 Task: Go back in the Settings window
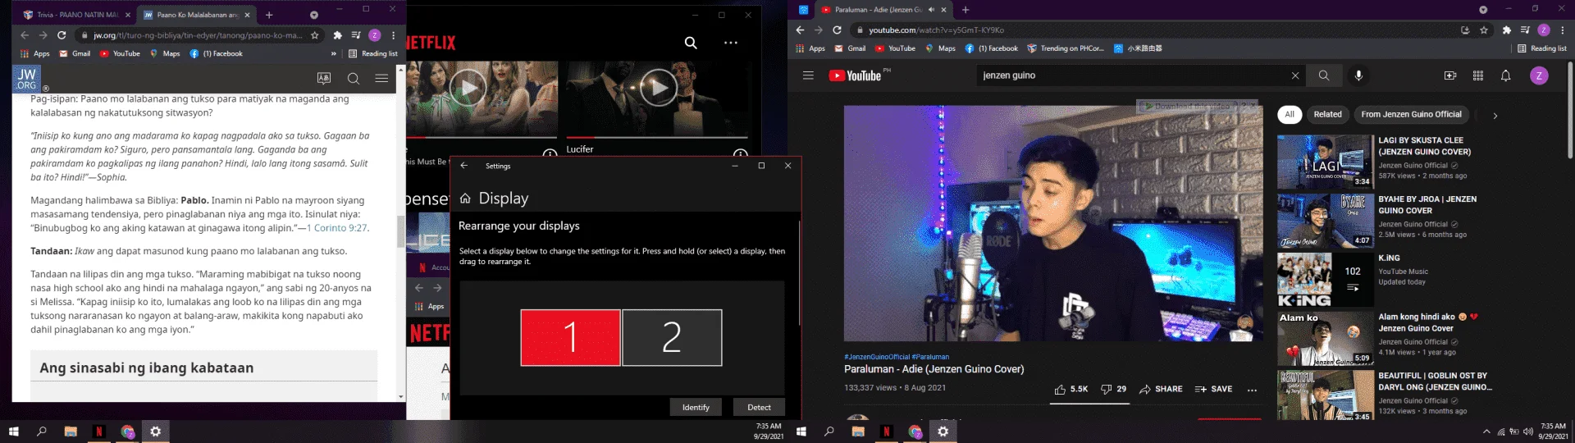pyautogui.click(x=463, y=166)
